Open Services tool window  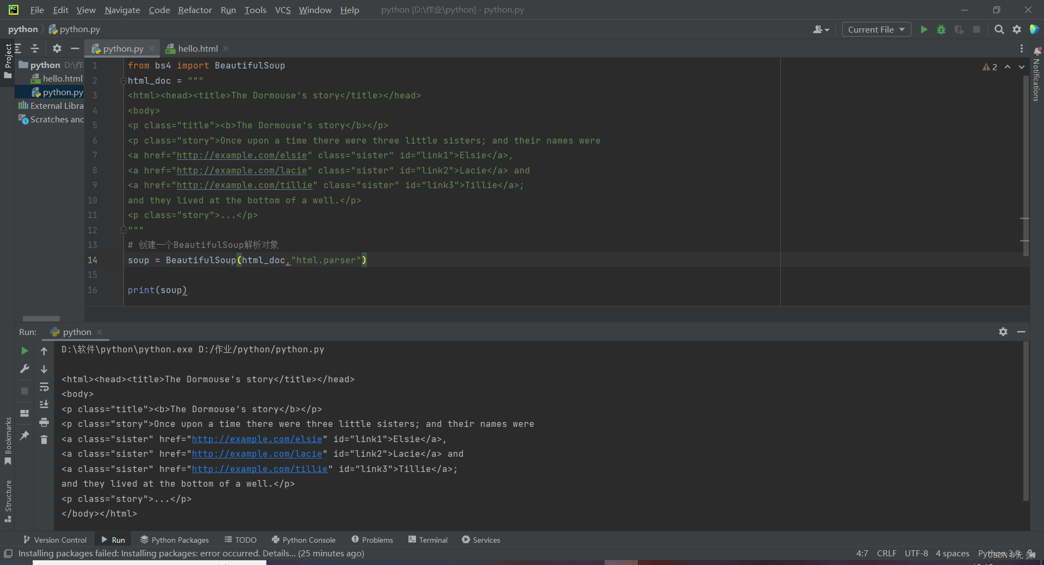click(x=481, y=539)
